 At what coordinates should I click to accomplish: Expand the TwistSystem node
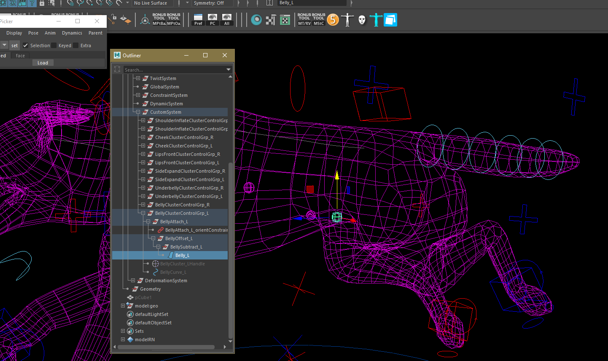[x=138, y=78]
